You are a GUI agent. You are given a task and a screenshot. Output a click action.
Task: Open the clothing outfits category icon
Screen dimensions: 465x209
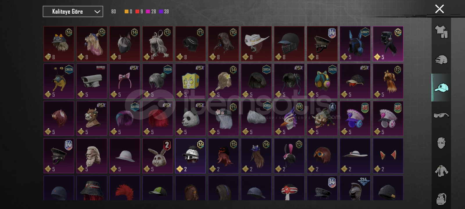(441, 32)
